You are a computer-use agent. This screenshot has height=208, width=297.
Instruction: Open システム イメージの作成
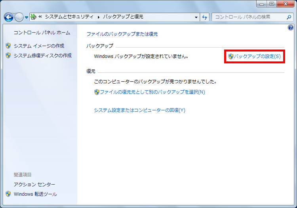click(39, 46)
